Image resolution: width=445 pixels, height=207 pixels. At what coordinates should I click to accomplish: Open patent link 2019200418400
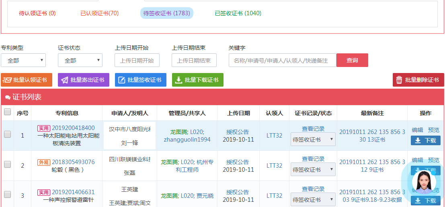click(x=73, y=128)
